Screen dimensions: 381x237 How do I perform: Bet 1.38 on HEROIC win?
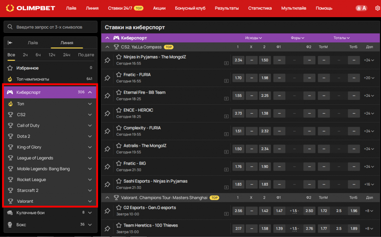[x=265, y=113]
